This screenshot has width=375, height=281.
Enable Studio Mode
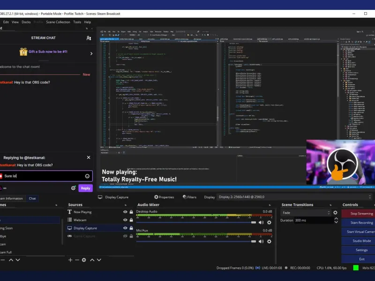click(x=359, y=241)
